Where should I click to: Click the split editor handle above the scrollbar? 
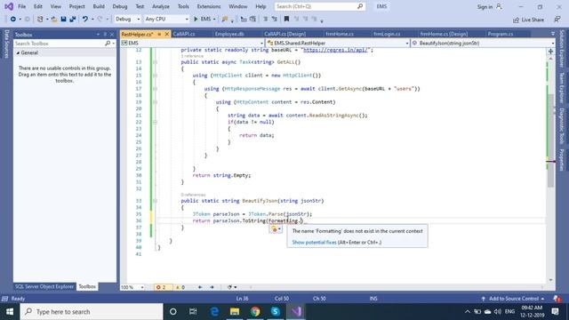(550, 52)
